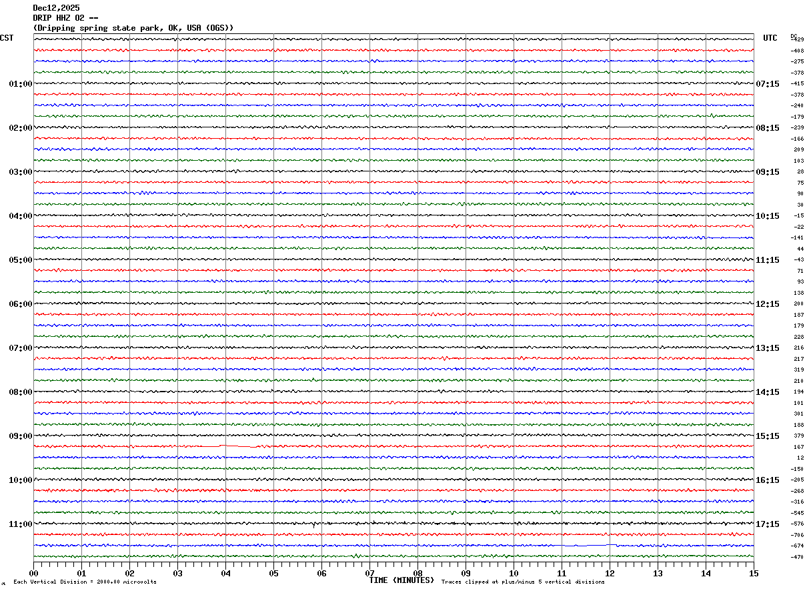Screen dimensions: 807x591
Task: Click the 12:15 UTC time label
Action: pos(767,304)
